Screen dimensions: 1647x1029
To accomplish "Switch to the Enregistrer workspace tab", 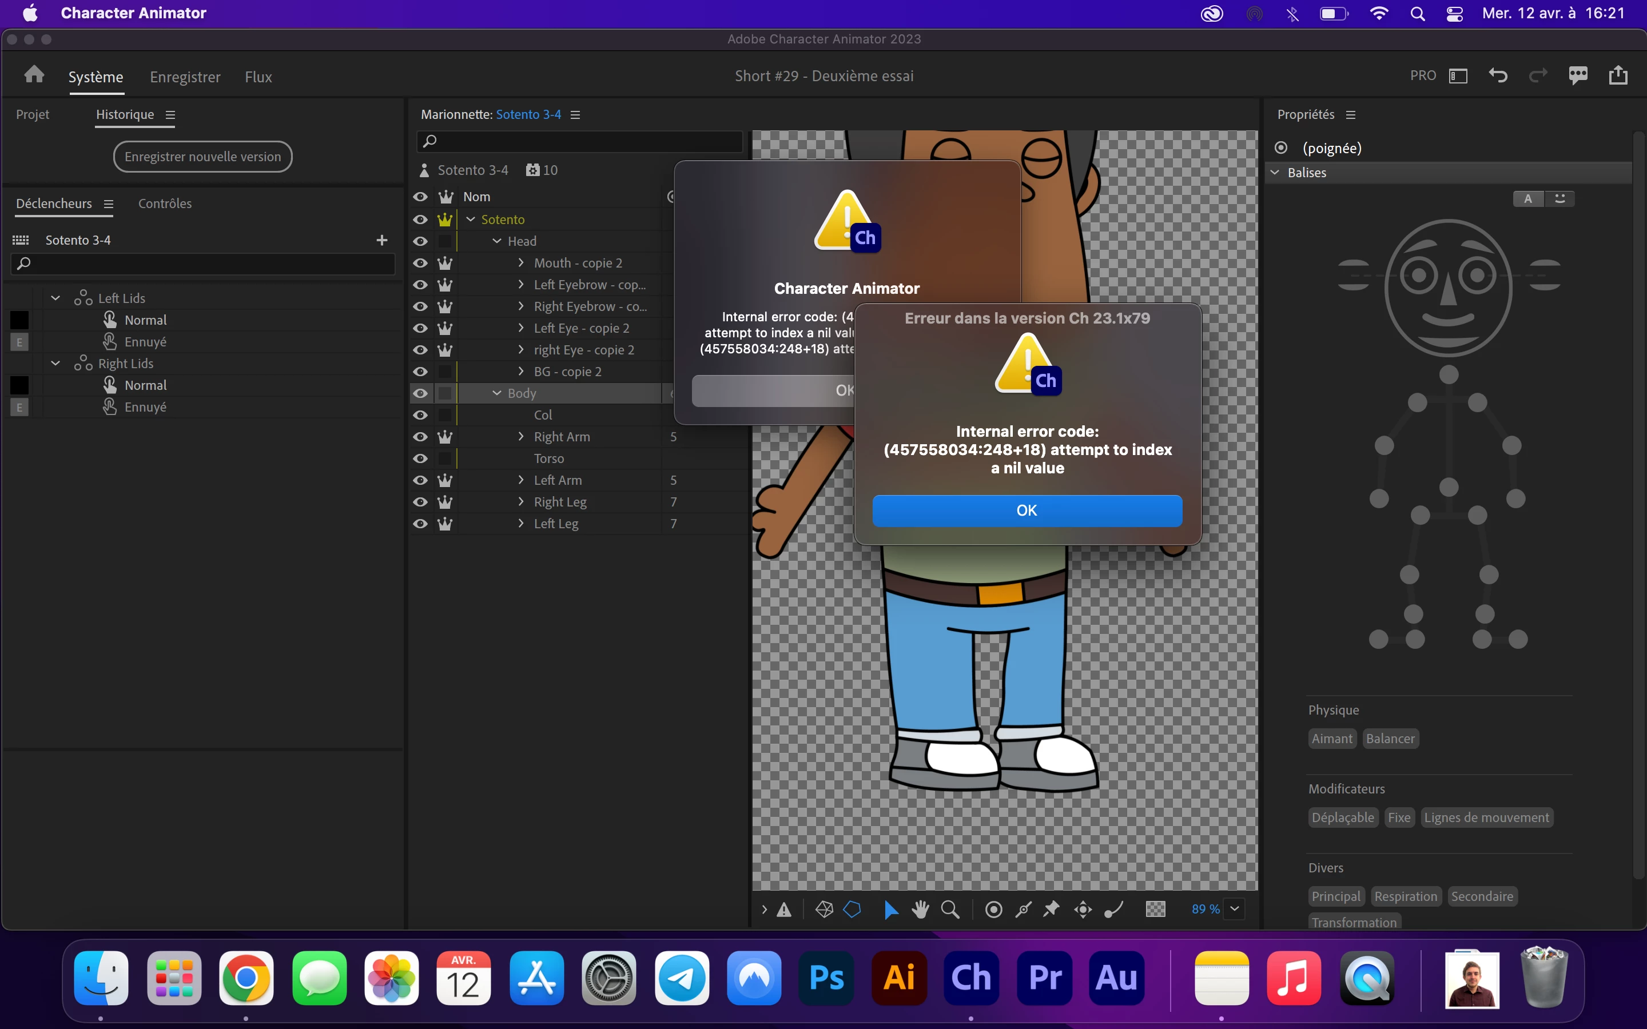I will click(185, 77).
